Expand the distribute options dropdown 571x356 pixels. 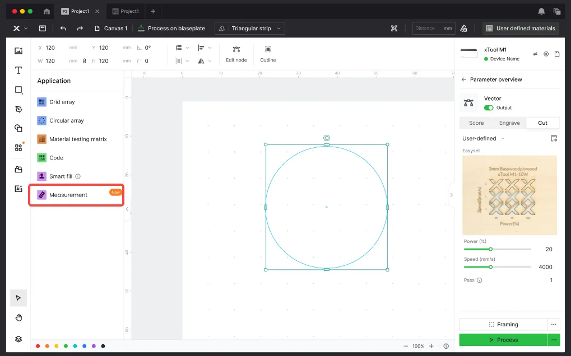pos(187,61)
